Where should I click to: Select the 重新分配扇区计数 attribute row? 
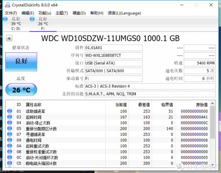pos(108,128)
